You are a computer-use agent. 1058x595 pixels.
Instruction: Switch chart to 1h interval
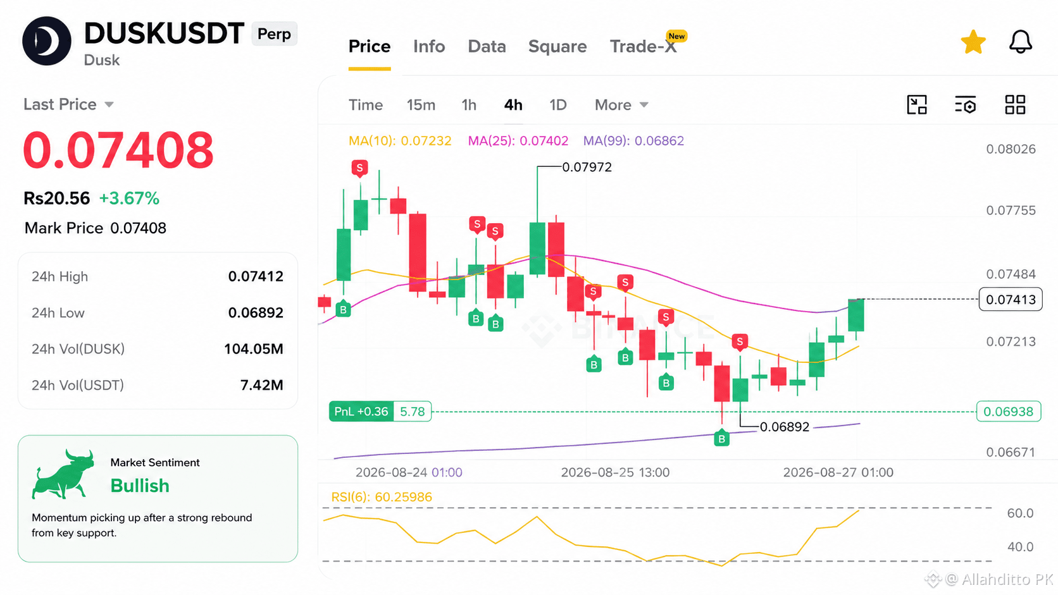point(469,105)
